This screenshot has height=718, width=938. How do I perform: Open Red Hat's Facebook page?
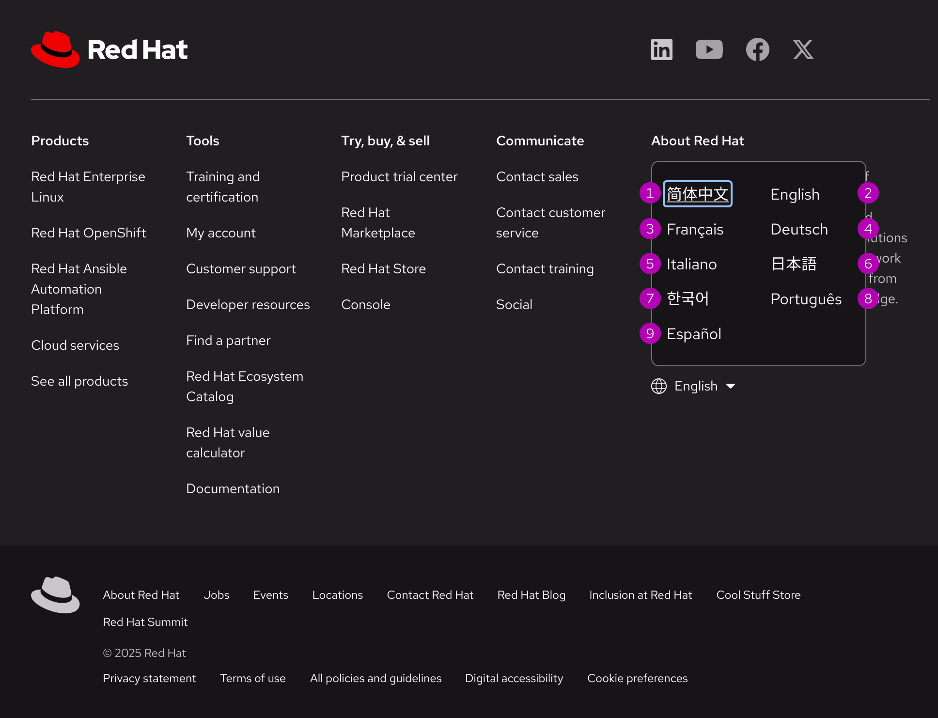click(758, 49)
